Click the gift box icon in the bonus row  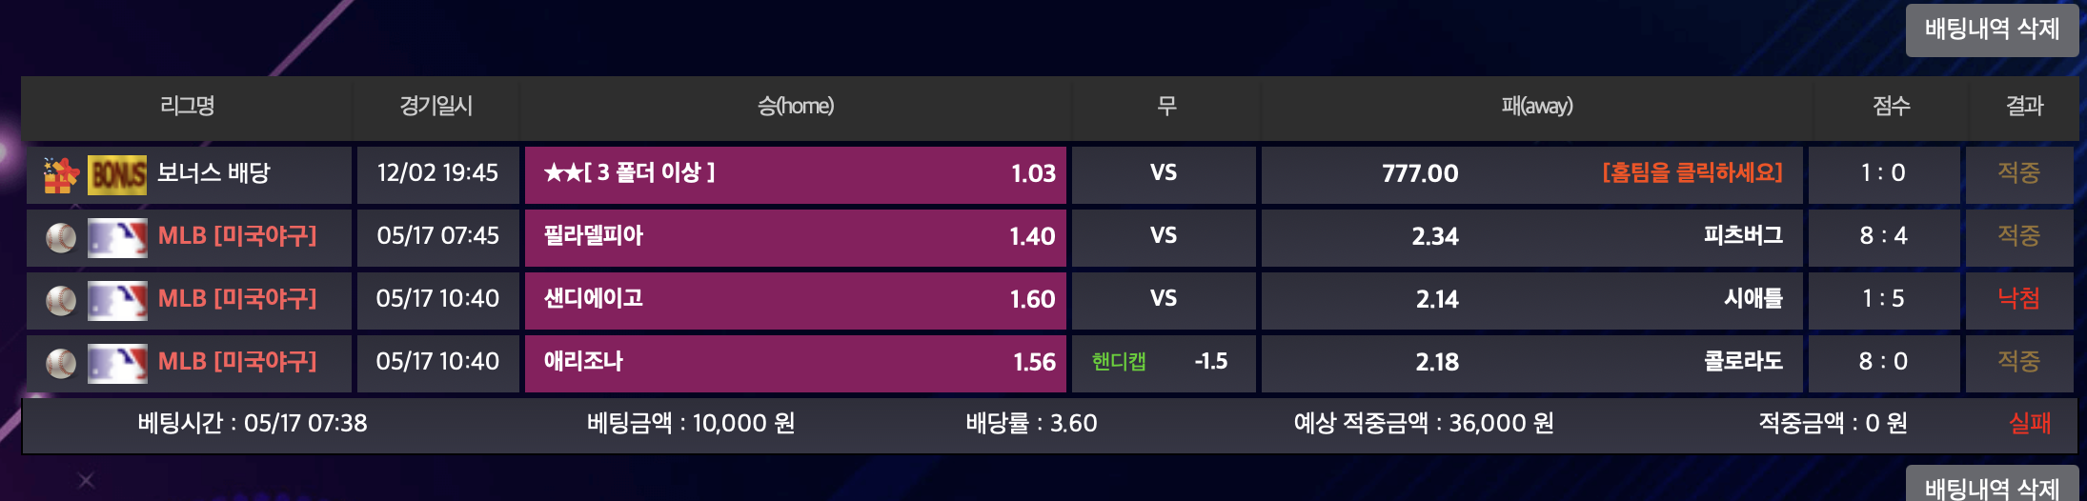click(x=61, y=174)
